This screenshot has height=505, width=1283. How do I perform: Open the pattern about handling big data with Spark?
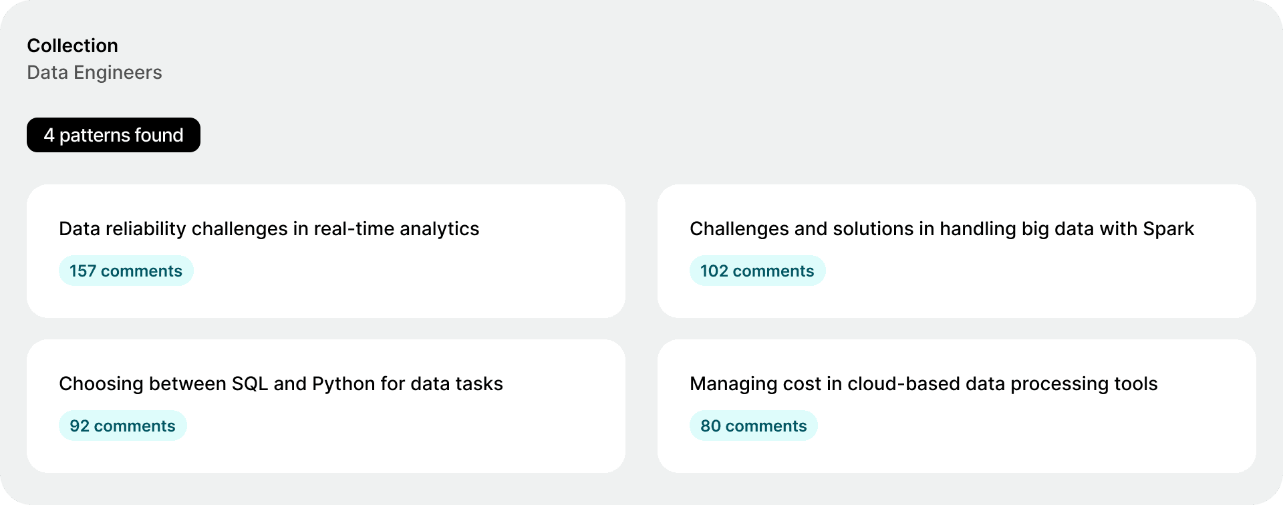[942, 228]
